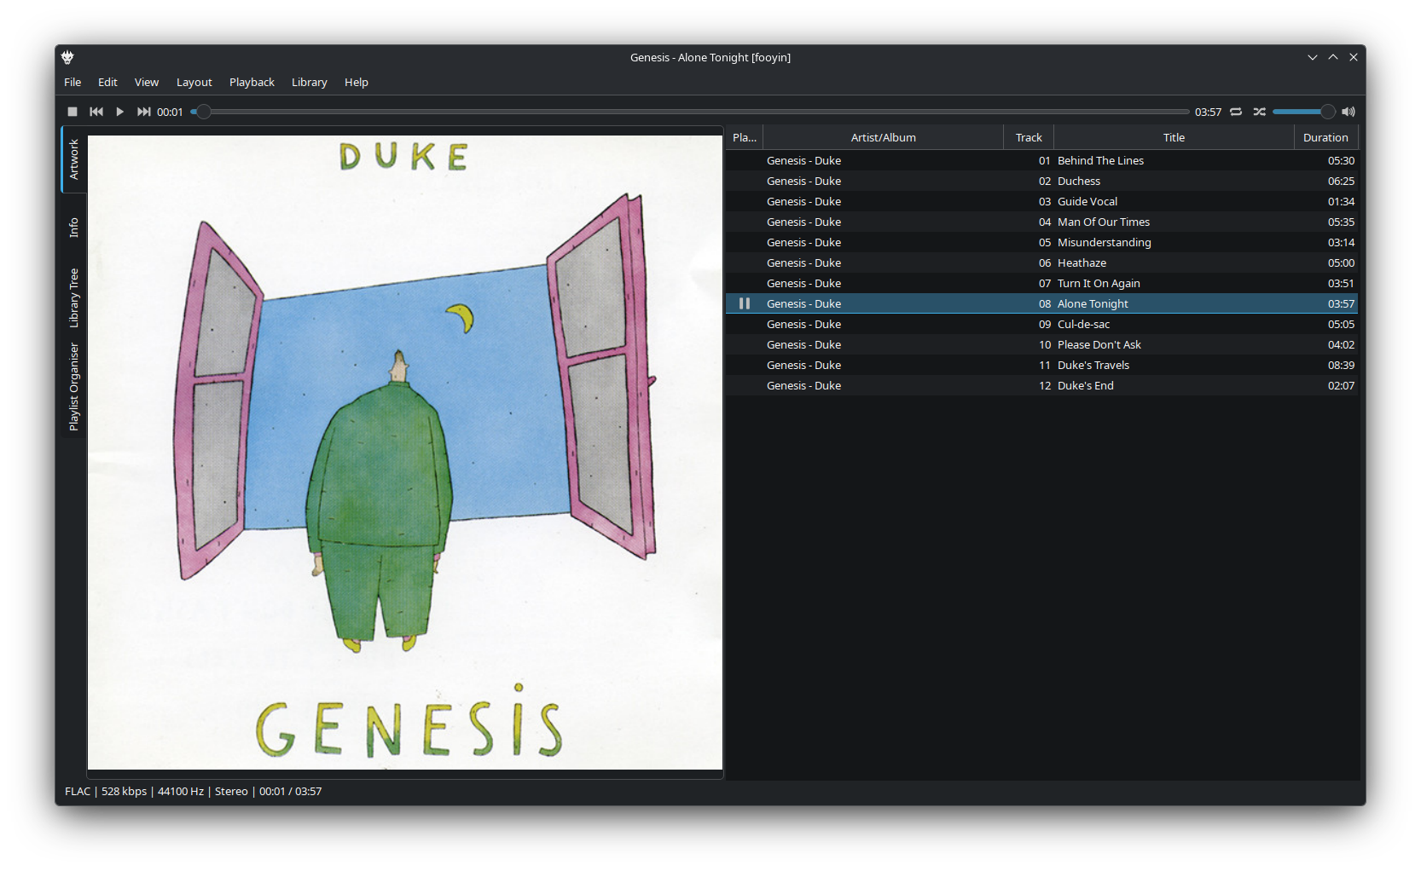Toggle repeat mode icon
This screenshot has height=871, width=1421.
1236,112
